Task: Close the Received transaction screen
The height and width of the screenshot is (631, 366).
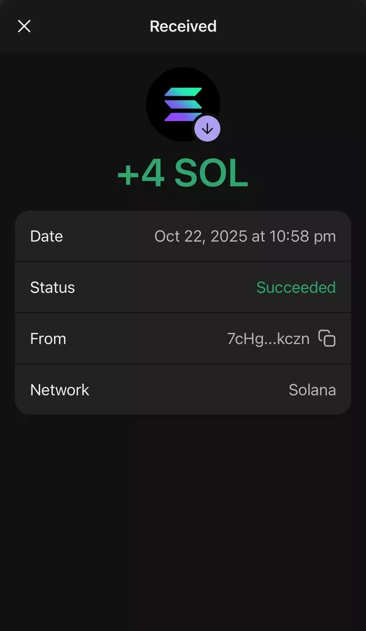Action: coord(24,26)
